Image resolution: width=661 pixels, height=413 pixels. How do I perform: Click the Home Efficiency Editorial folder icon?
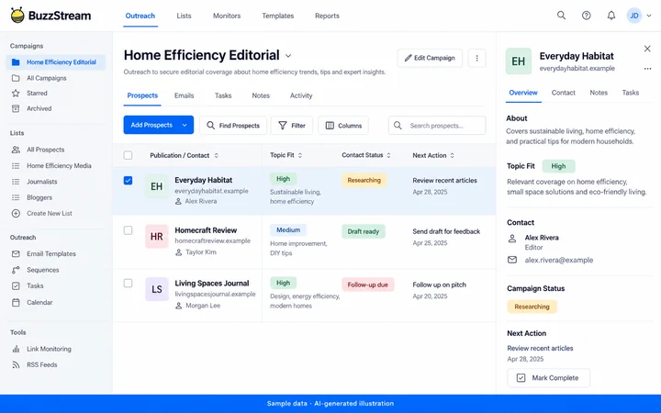pyautogui.click(x=16, y=62)
